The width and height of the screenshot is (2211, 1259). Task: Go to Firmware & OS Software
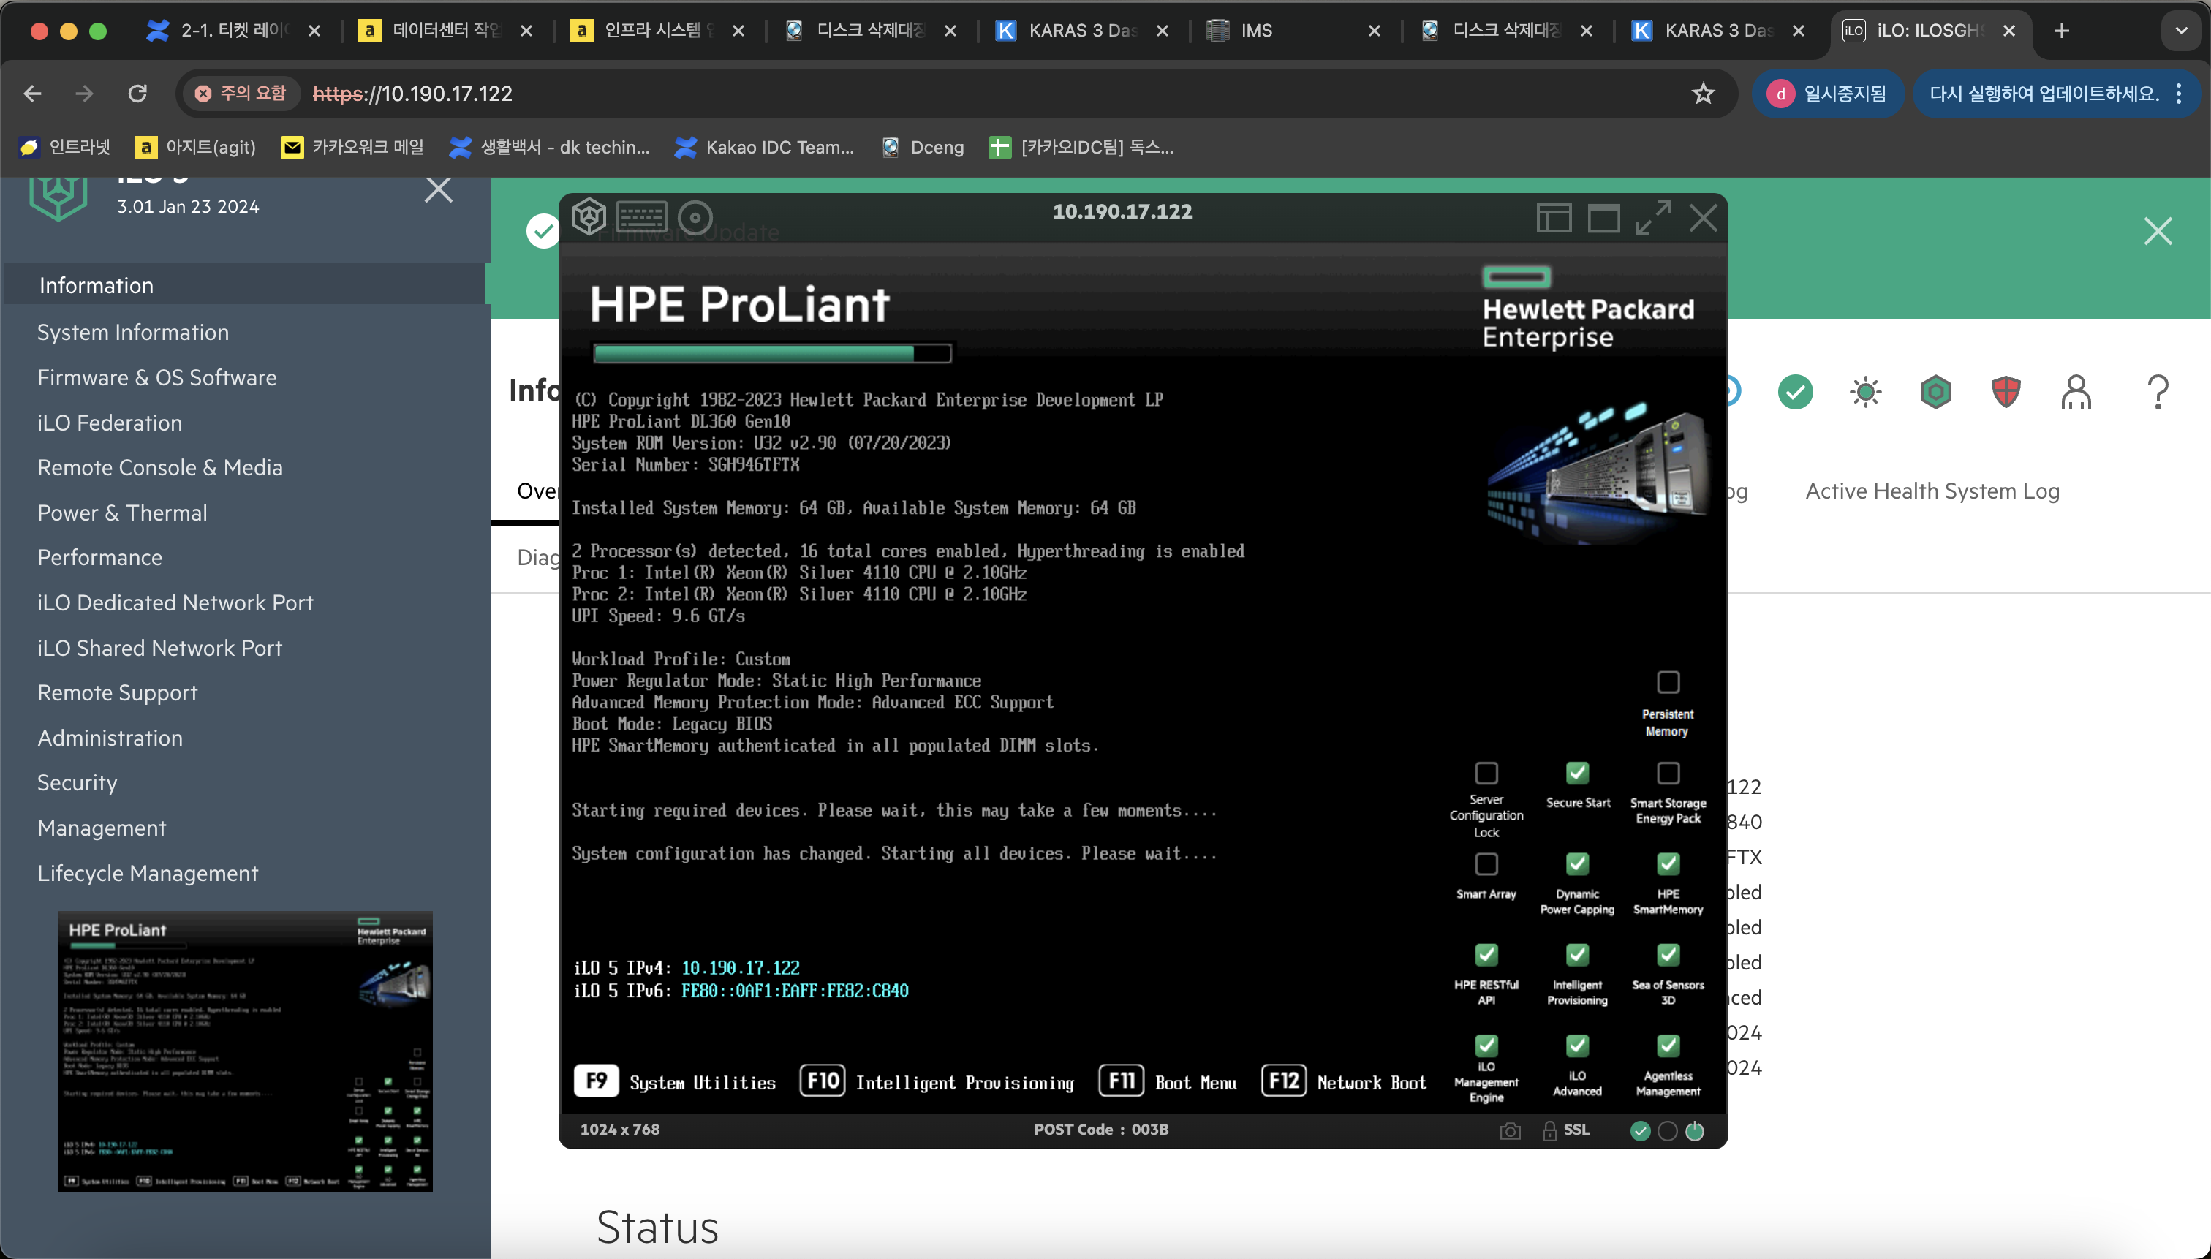pyautogui.click(x=156, y=378)
